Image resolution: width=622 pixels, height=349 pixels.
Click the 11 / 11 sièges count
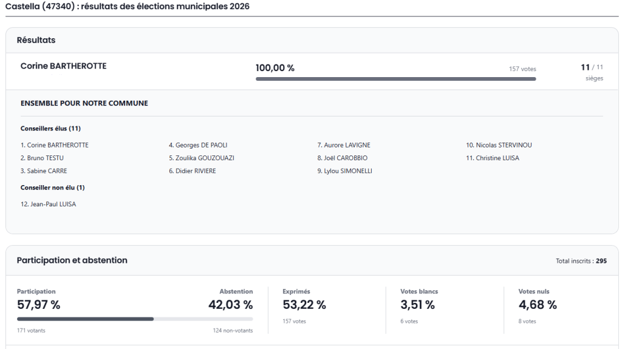[592, 72]
